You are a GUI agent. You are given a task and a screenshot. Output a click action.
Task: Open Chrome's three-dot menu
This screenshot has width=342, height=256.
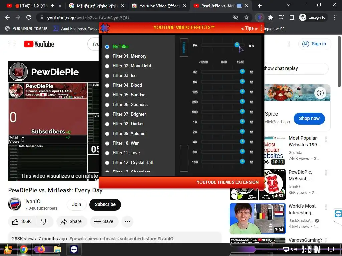pyautogui.click(x=335, y=17)
